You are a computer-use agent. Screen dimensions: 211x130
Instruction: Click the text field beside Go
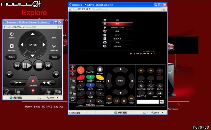(148, 102)
